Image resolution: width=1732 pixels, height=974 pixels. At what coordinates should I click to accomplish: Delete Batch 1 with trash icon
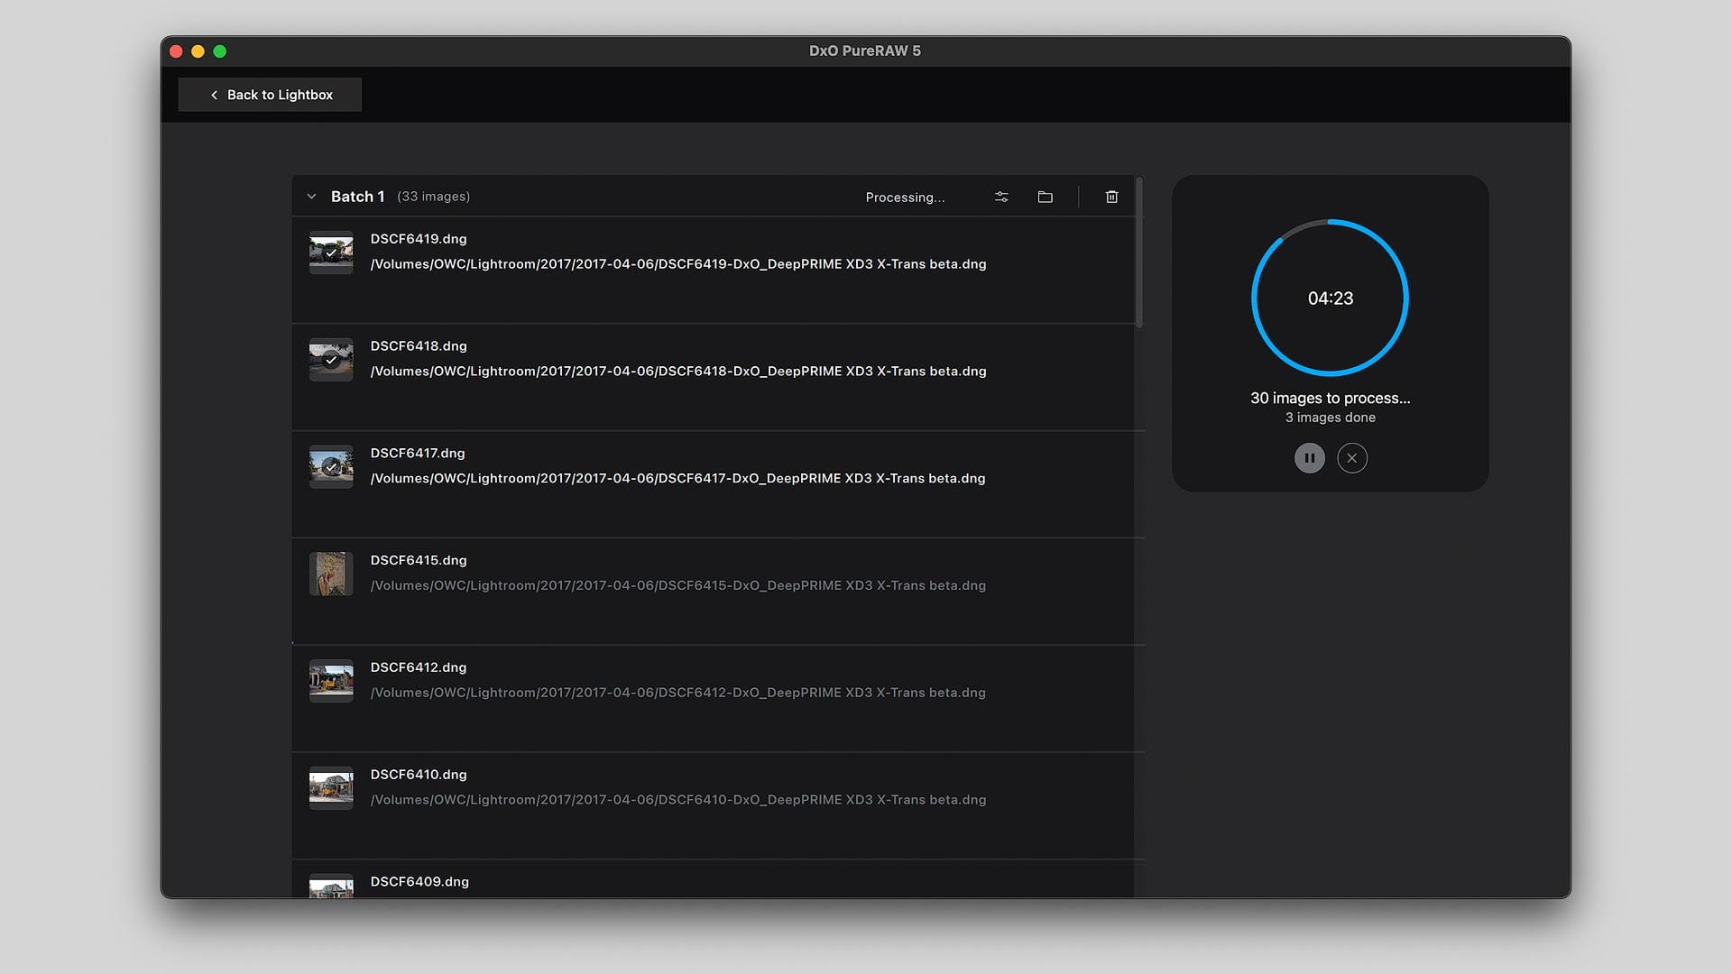(1111, 197)
